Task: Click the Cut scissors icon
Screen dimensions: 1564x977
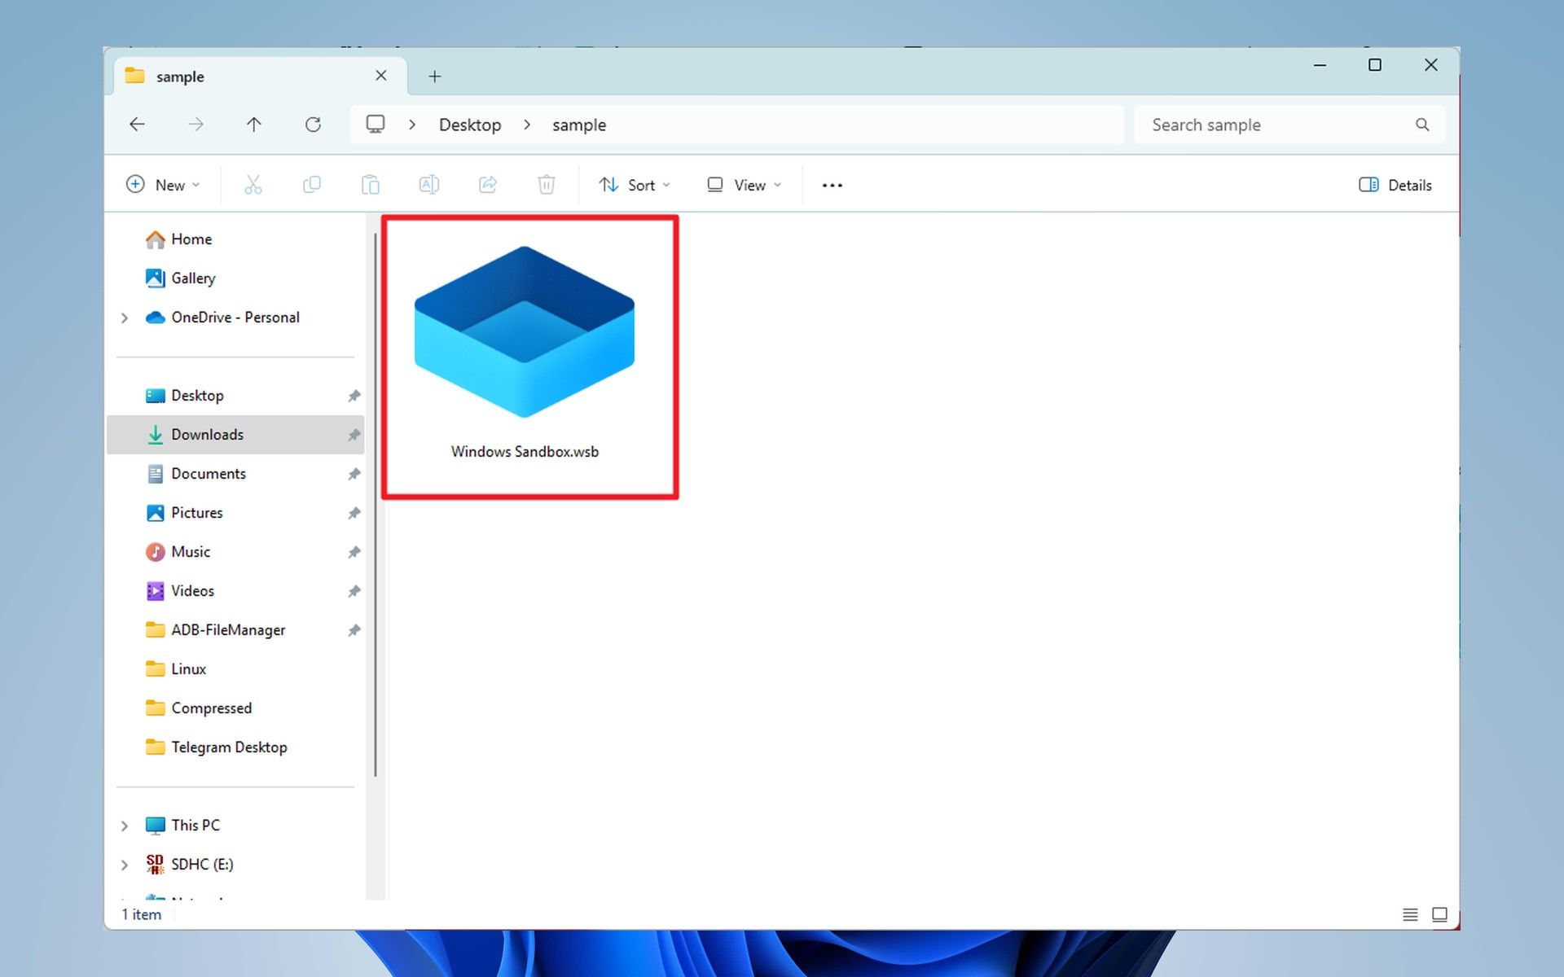Action: [253, 185]
